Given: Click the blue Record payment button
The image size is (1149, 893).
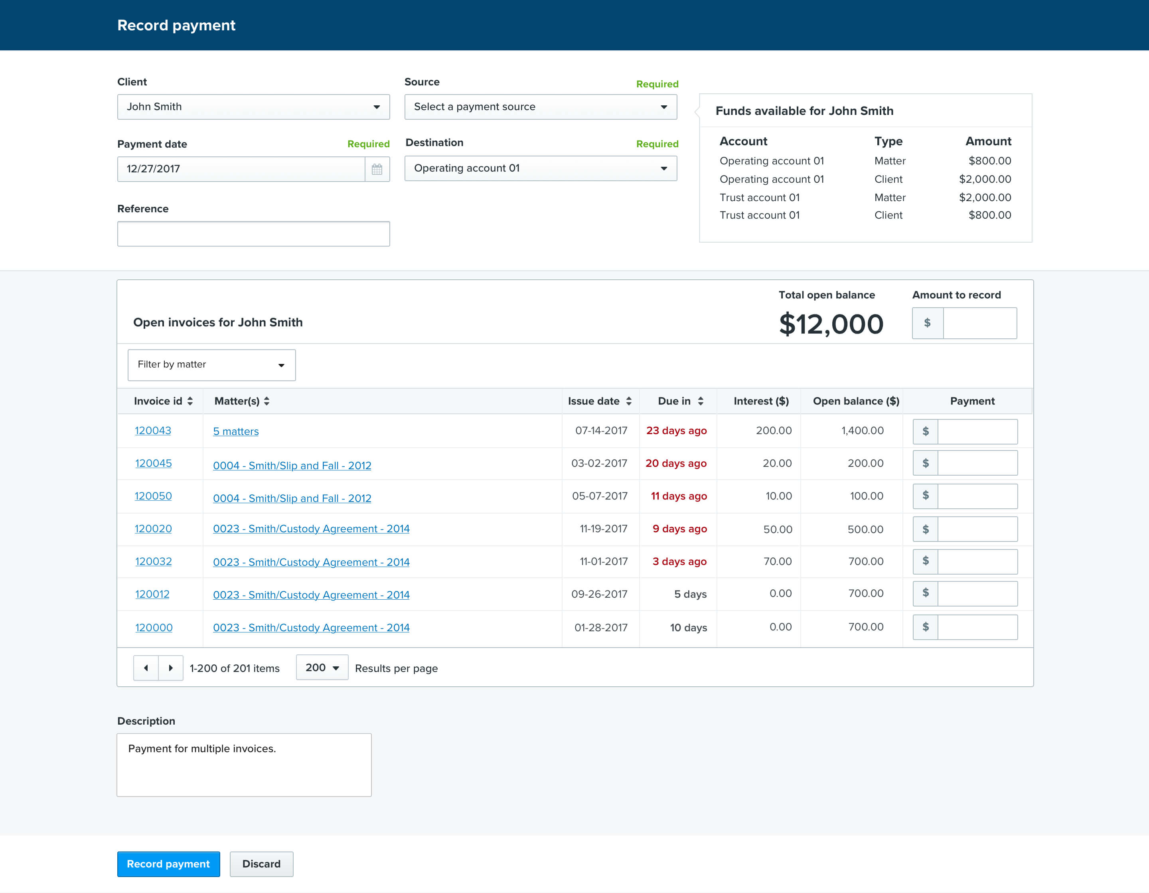Looking at the screenshot, I should coord(168,863).
